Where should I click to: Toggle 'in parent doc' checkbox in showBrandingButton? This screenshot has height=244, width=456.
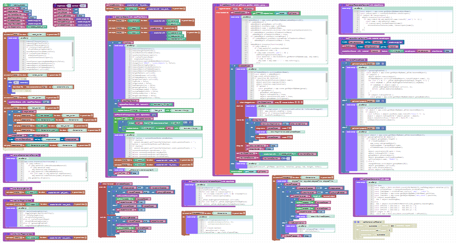coord(83,192)
